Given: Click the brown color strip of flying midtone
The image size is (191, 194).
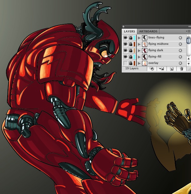Looking at the screenshot, I should pos(134,44).
